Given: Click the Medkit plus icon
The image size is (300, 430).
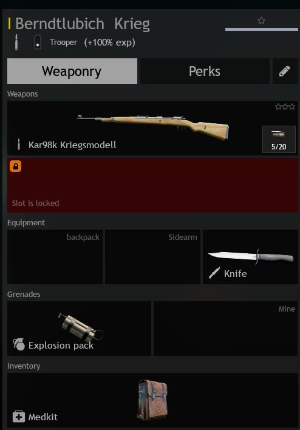Looking at the screenshot, I should (19, 417).
